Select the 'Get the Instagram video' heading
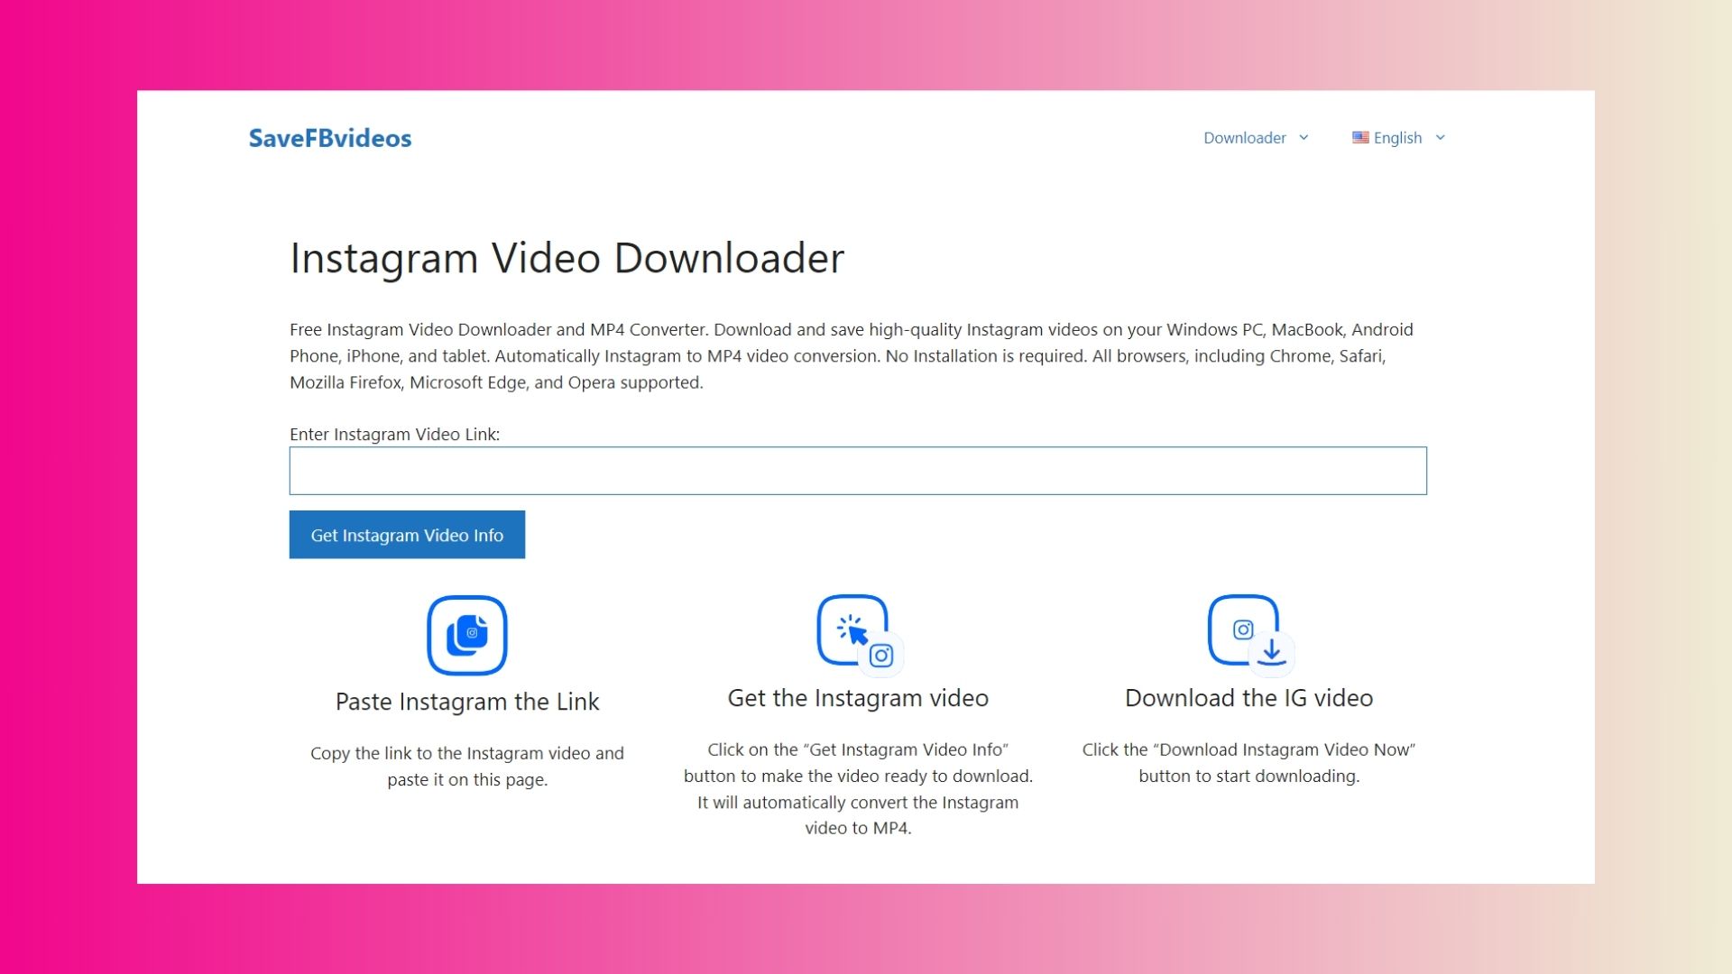1732x974 pixels. (x=858, y=698)
